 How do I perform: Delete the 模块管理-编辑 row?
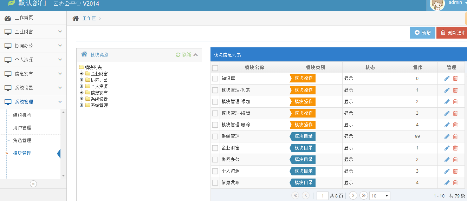tap(455, 113)
